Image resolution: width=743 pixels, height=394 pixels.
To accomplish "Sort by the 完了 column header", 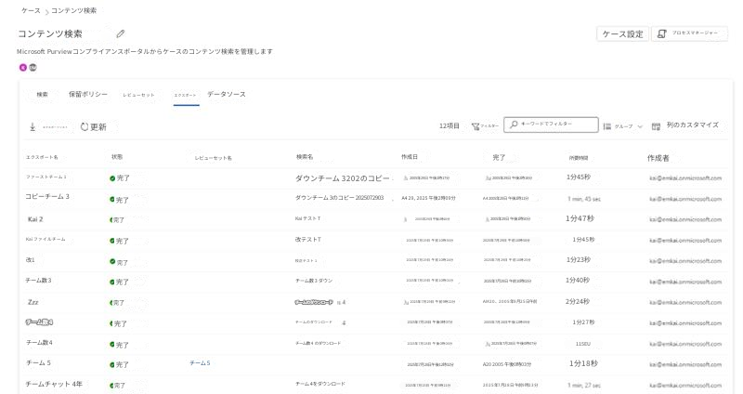I will (499, 157).
